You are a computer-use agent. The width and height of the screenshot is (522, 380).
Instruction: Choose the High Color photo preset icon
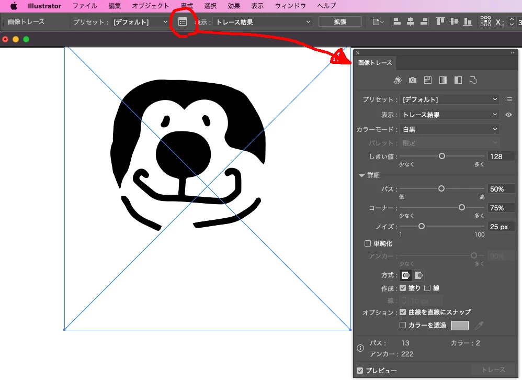[413, 80]
